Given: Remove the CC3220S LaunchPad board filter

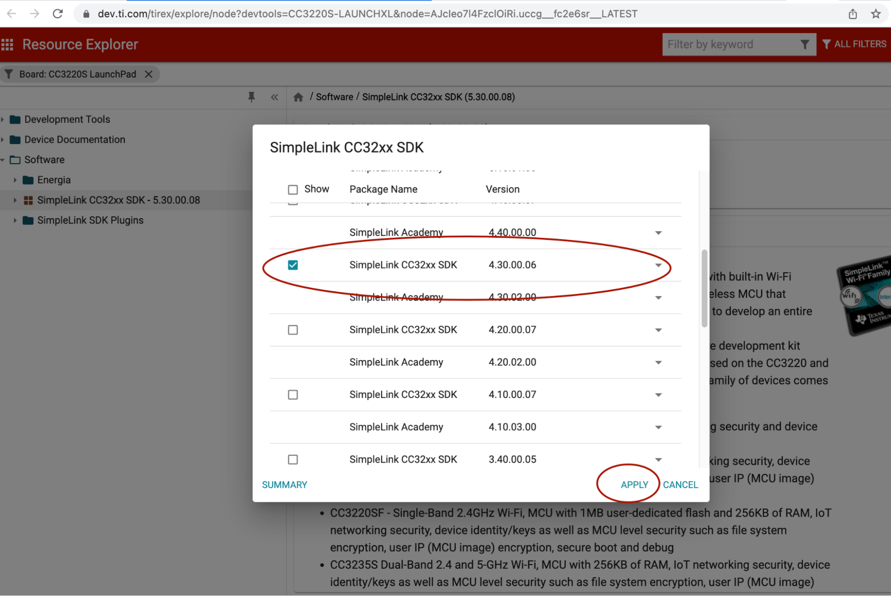Looking at the screenshot, I should tap(149, 74).
